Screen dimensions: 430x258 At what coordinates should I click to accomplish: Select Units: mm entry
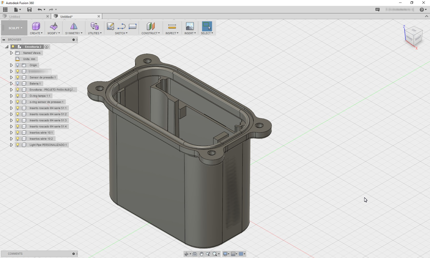pyautogui.click(x=29, y=59)
